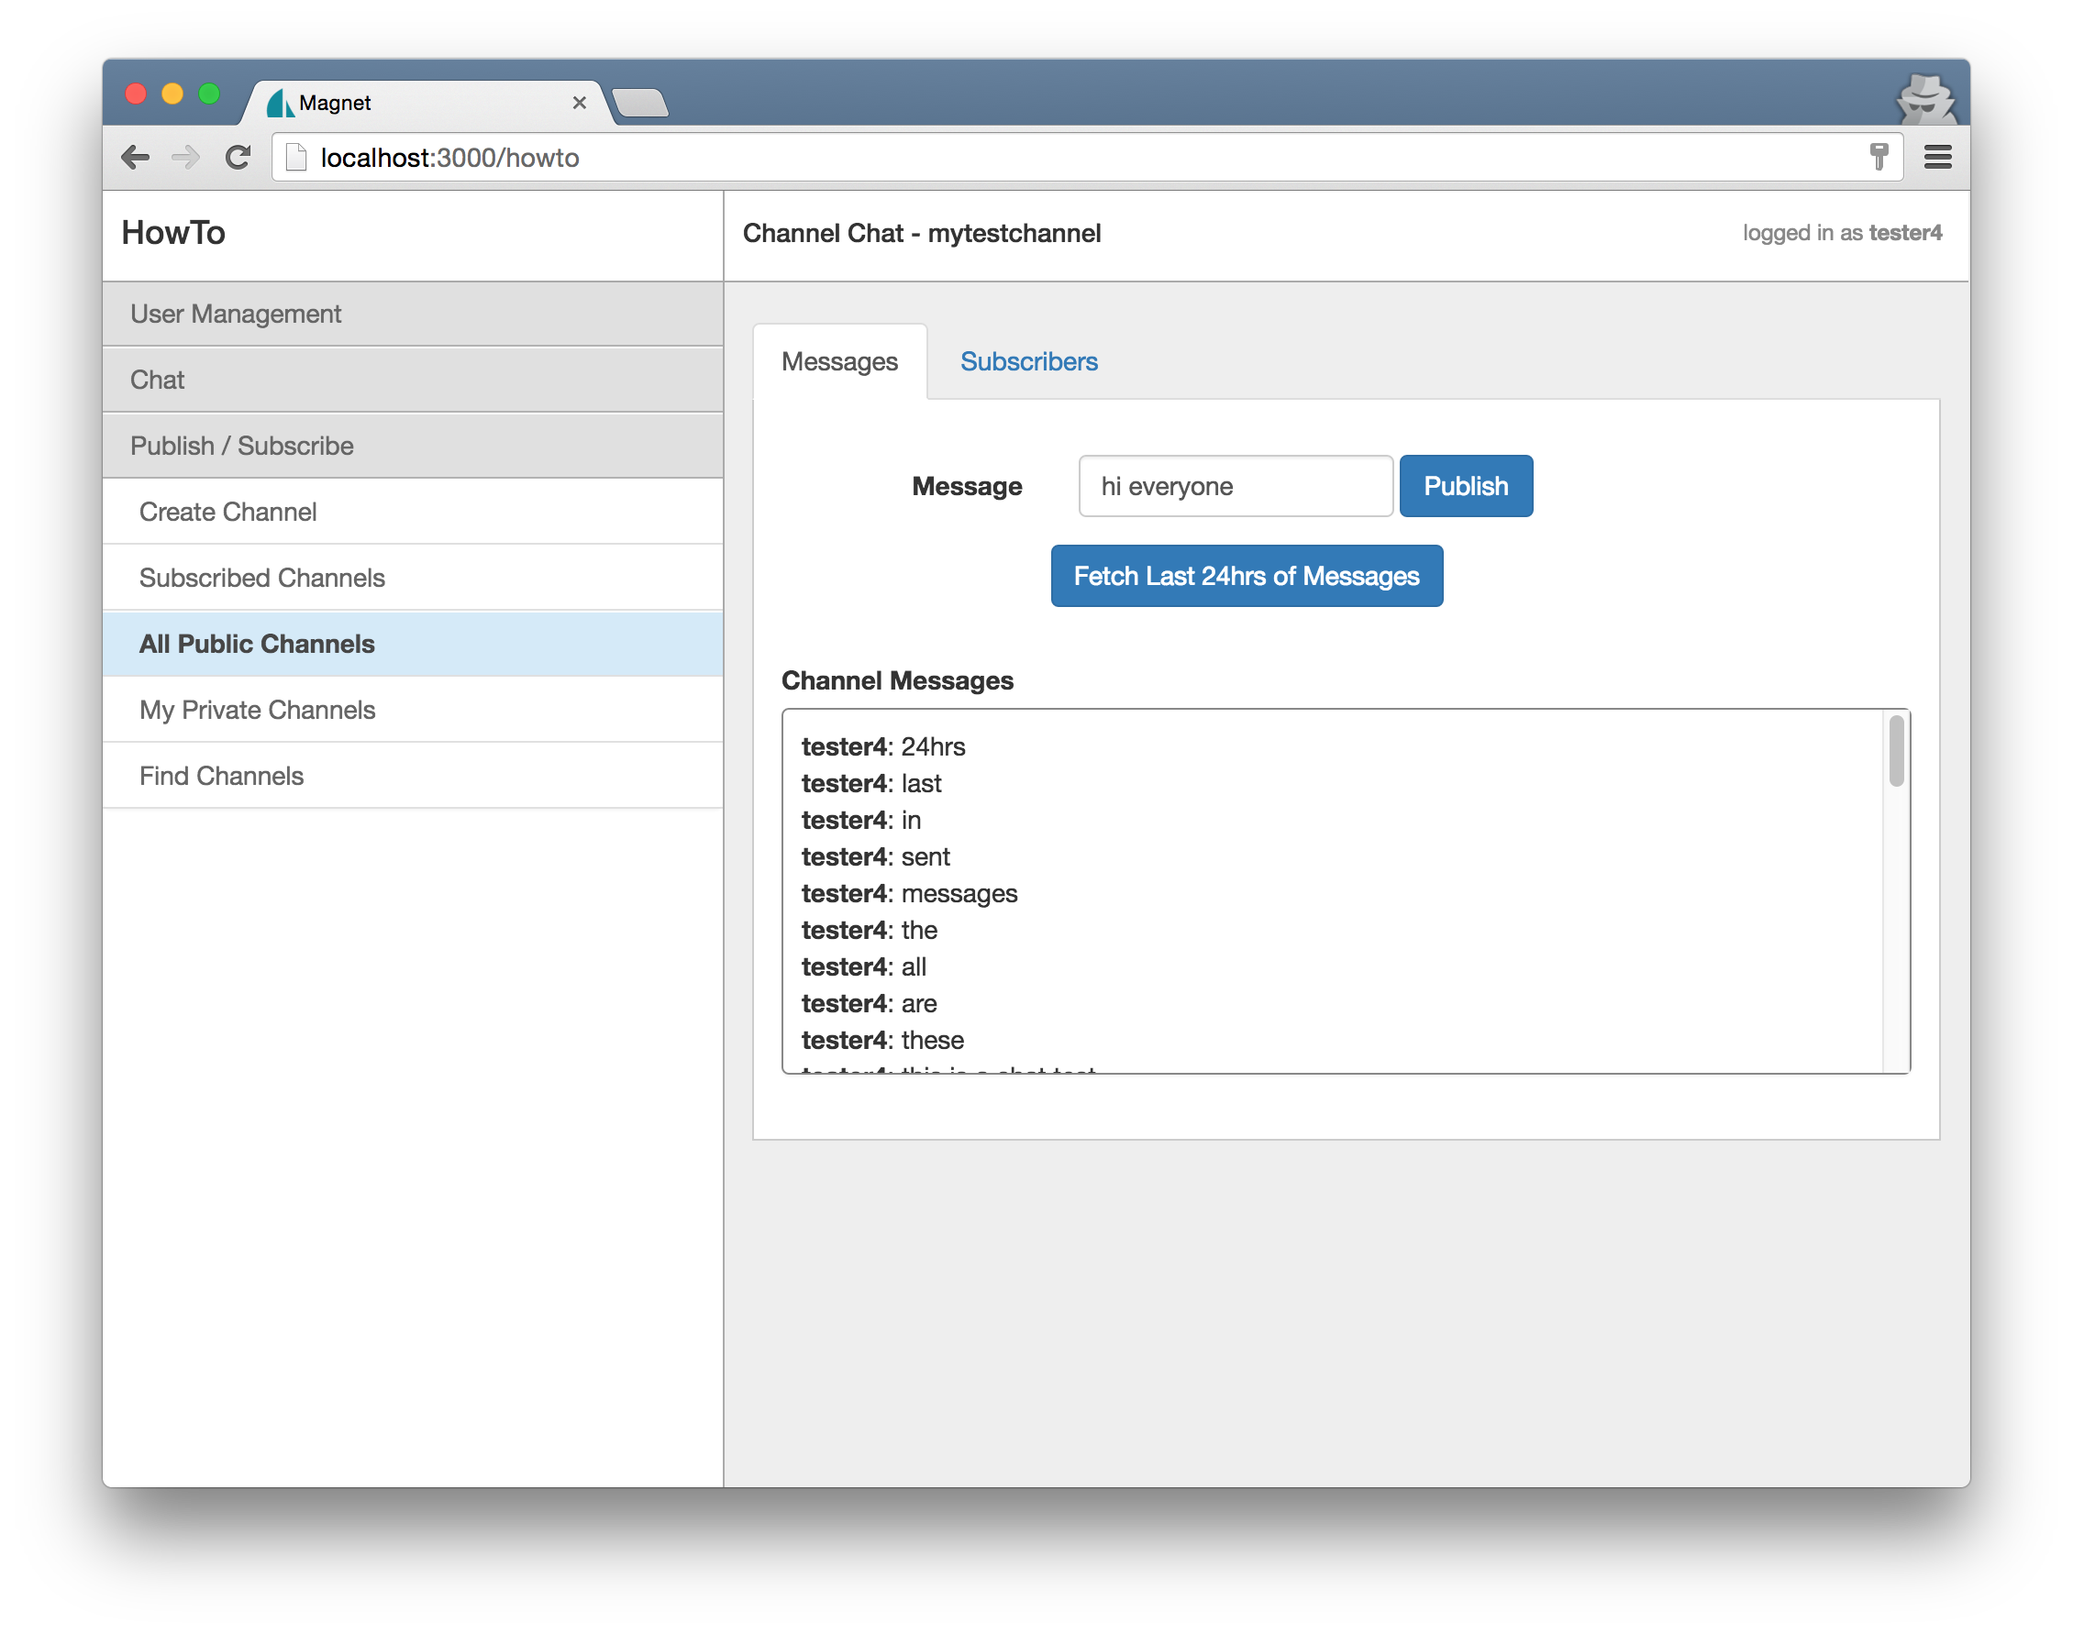The image size is (2073, 1634).
Task: Select the Messages tab
Action: tap(838, 361)
